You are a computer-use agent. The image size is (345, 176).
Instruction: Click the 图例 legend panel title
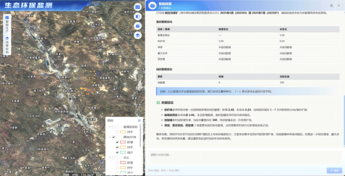click(x=110, y=120)
